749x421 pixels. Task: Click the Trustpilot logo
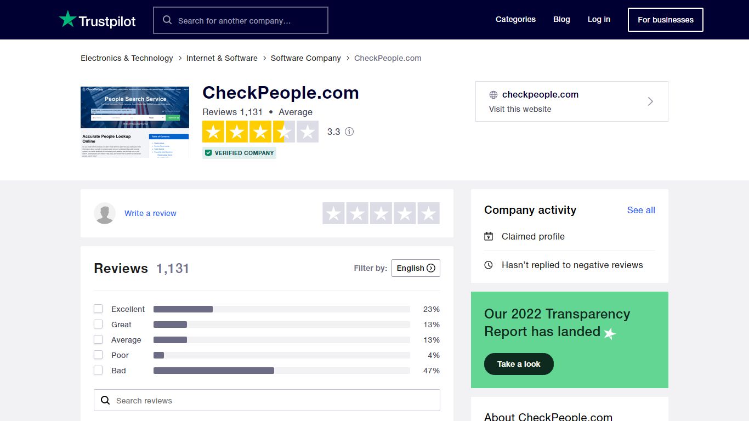(97, 20)
